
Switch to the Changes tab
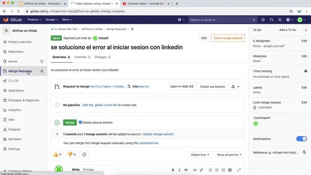pos(103,57)
